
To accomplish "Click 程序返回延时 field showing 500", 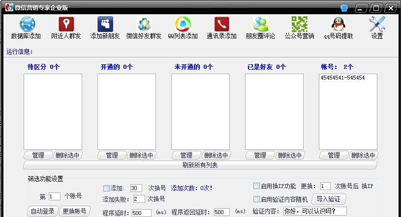I will 222,212.
